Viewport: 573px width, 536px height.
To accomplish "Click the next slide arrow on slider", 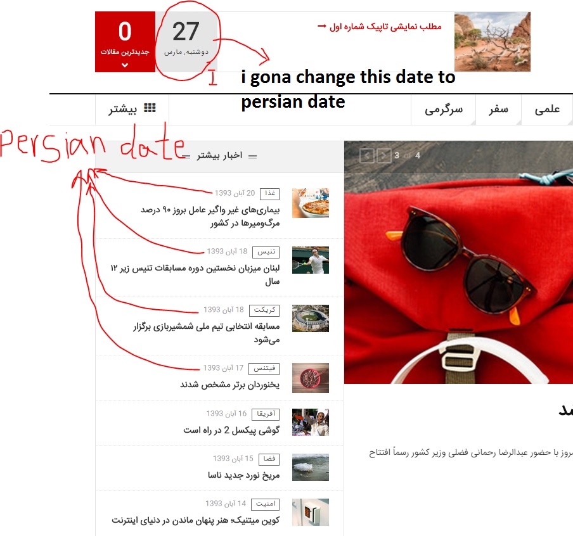I will (383, 156).
